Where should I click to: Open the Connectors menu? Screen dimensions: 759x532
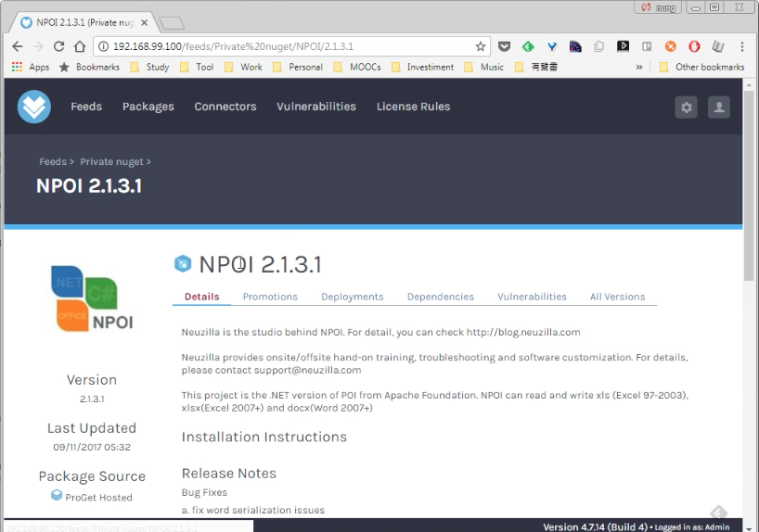click(x=225, y=107)
